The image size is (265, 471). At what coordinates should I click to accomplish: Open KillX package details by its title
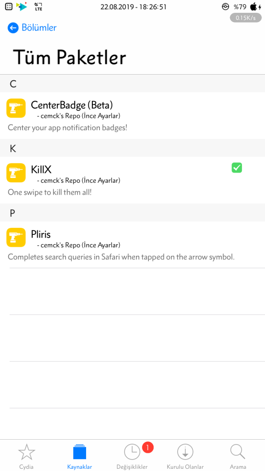pyautogui.click(x=42, y=170)
